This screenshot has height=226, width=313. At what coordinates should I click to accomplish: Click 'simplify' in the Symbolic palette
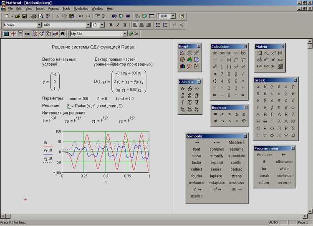click(x=217, y=156)
